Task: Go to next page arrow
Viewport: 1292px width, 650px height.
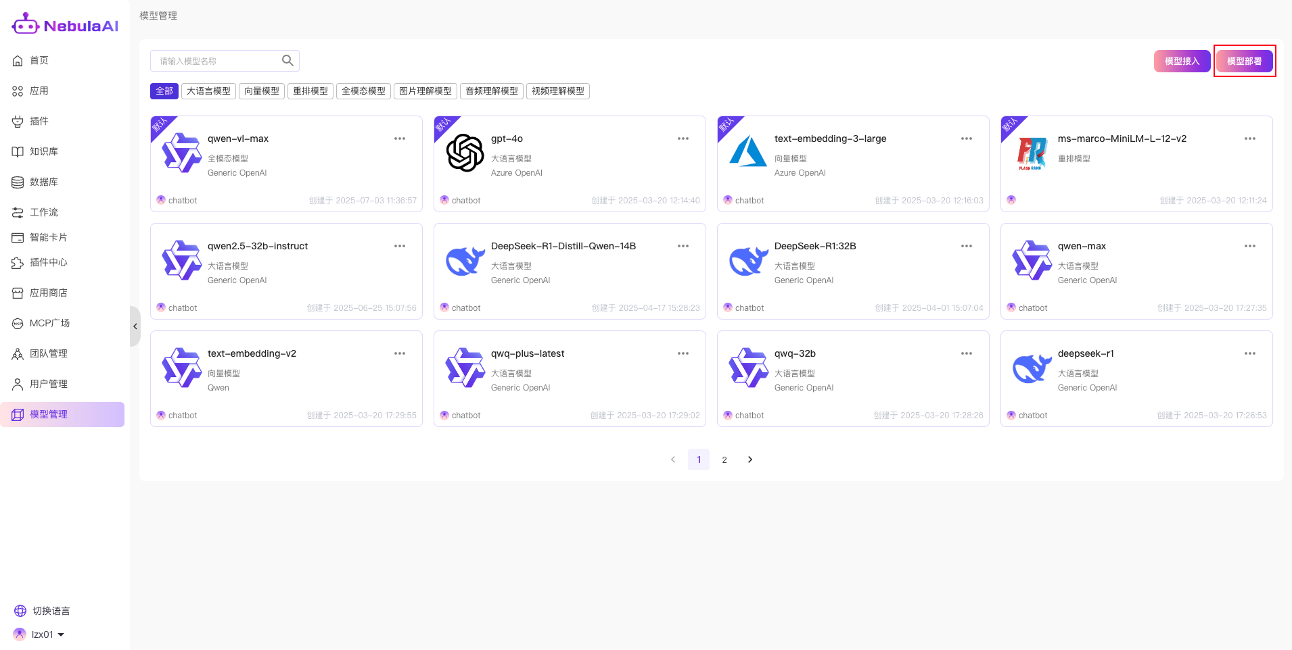Action: pyautogui.click(x=750, y=459)
